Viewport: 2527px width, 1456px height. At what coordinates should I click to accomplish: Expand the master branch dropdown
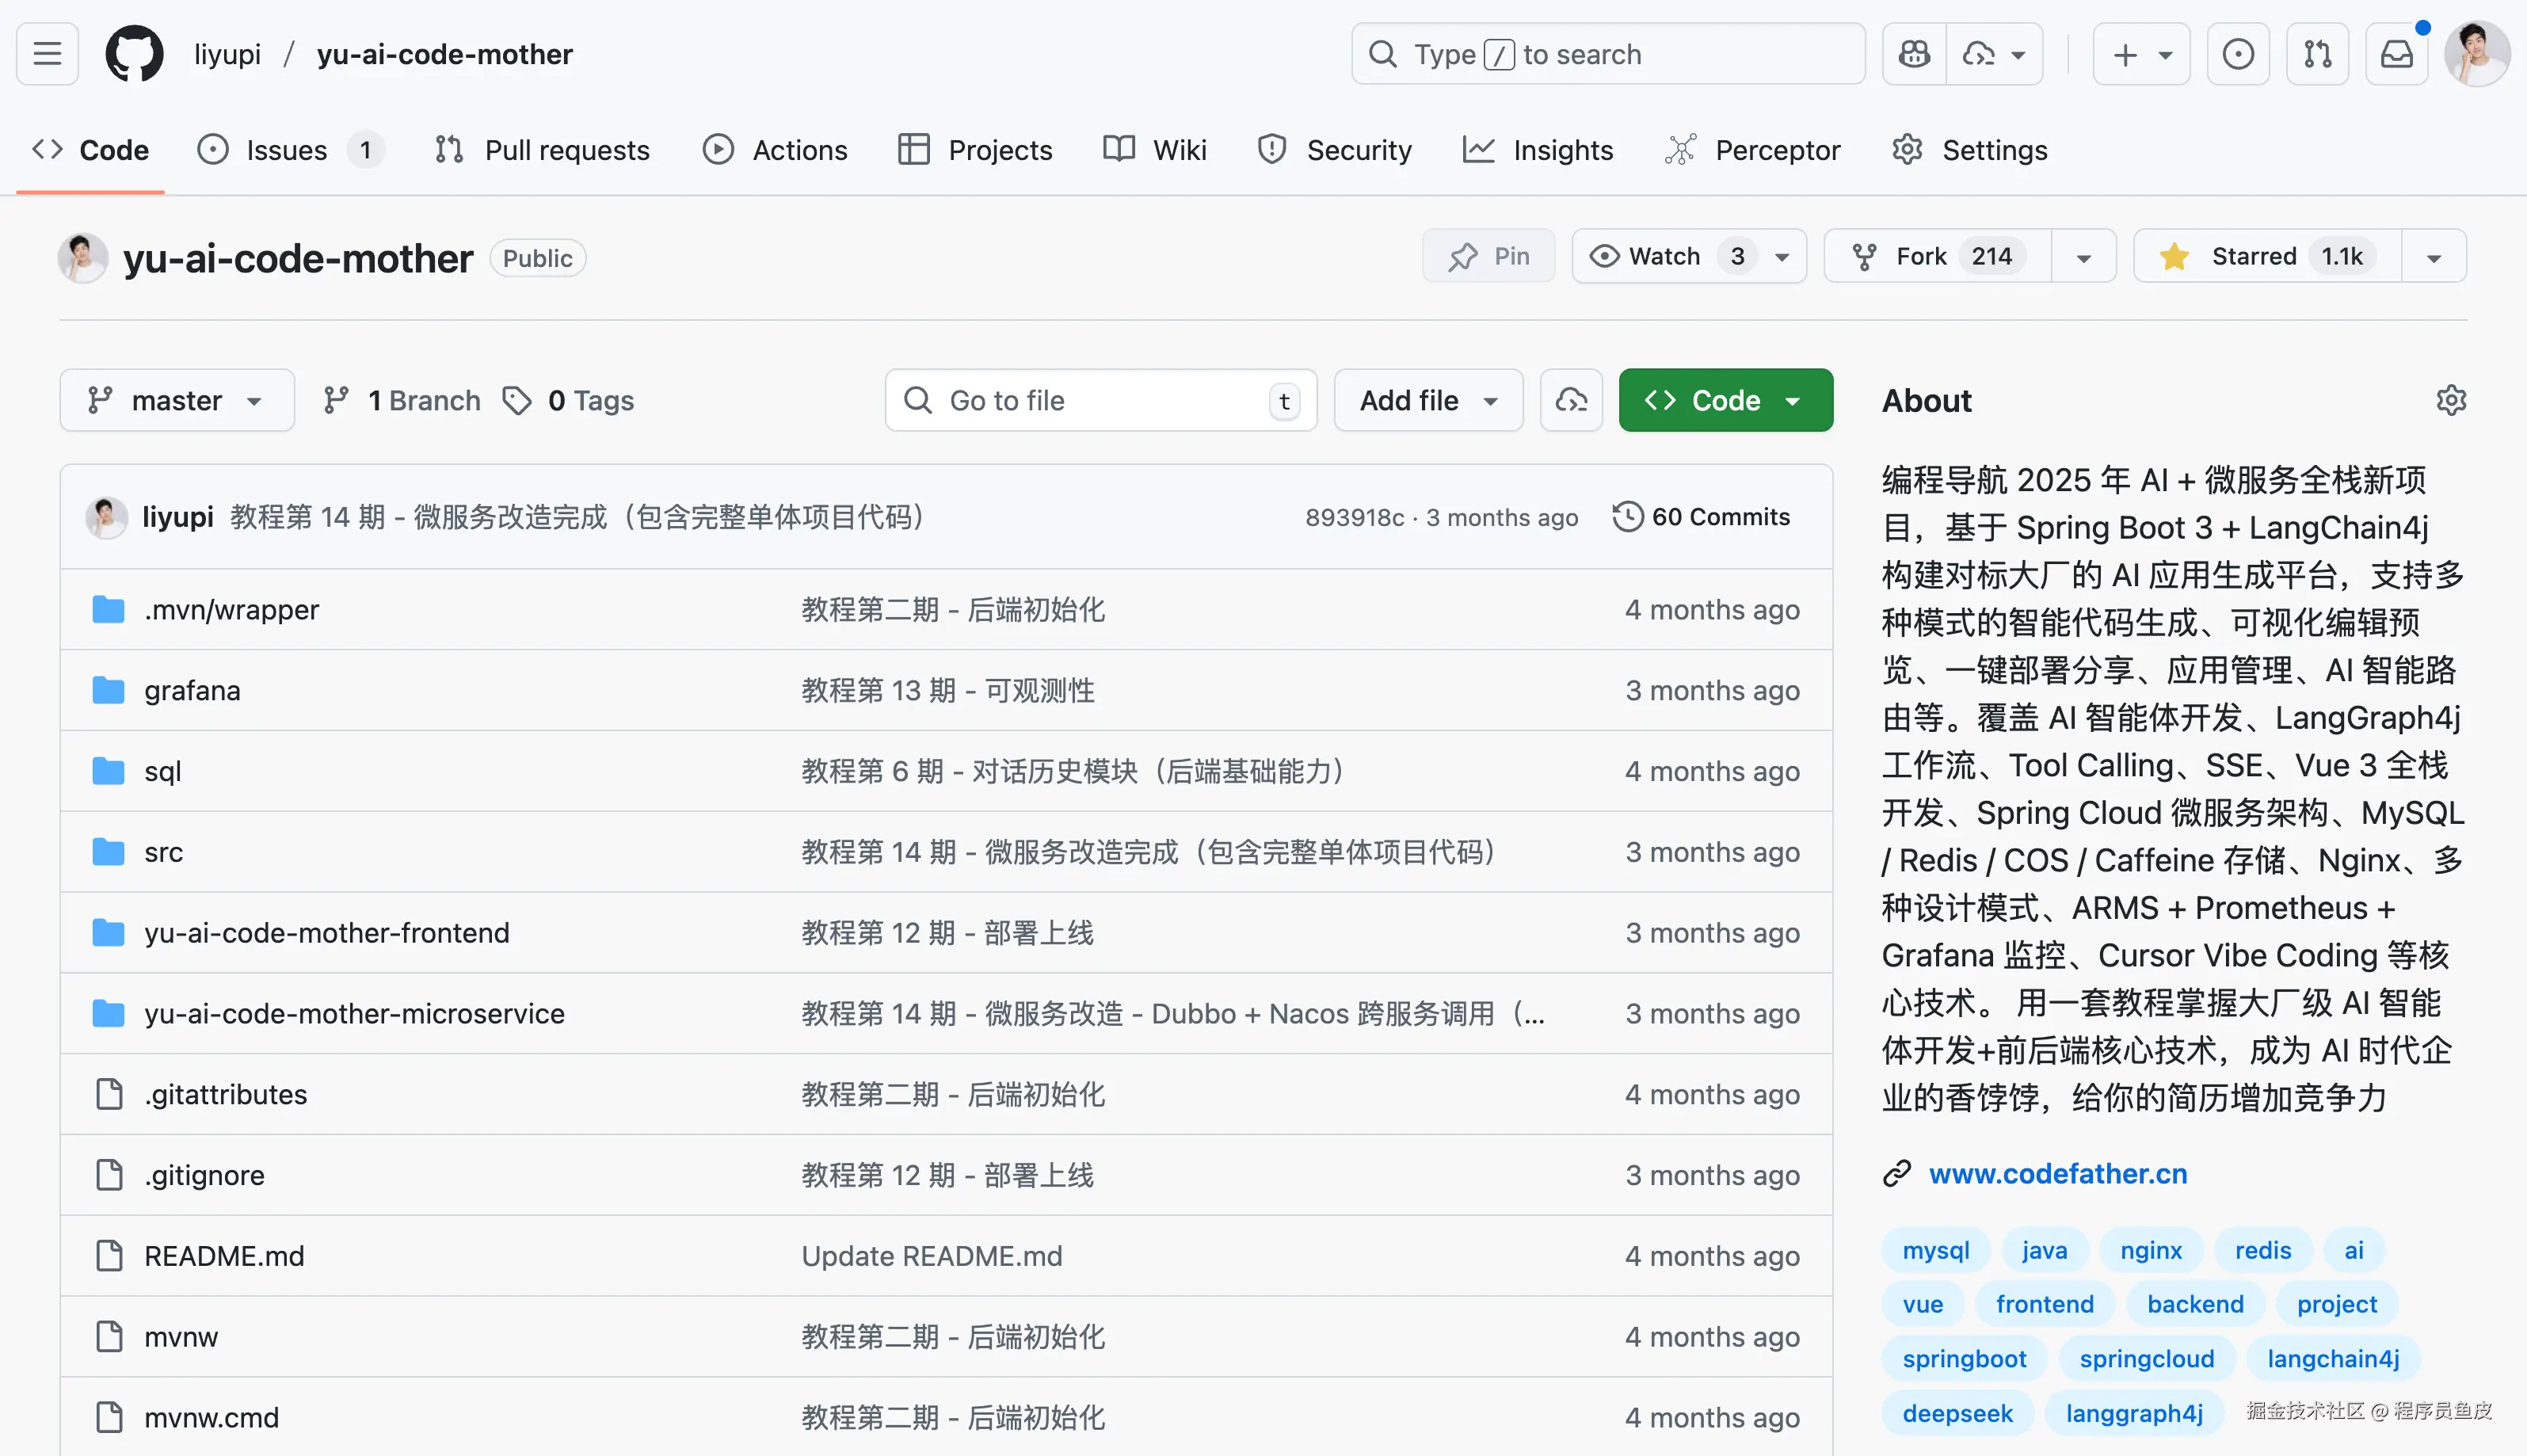[176, 400]
